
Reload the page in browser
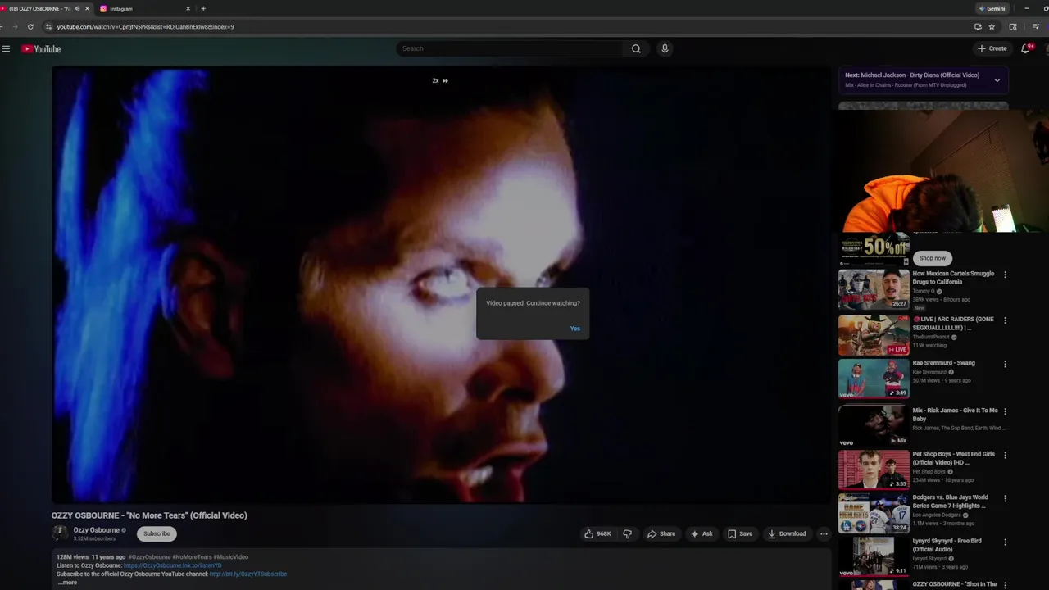point(30,26)
